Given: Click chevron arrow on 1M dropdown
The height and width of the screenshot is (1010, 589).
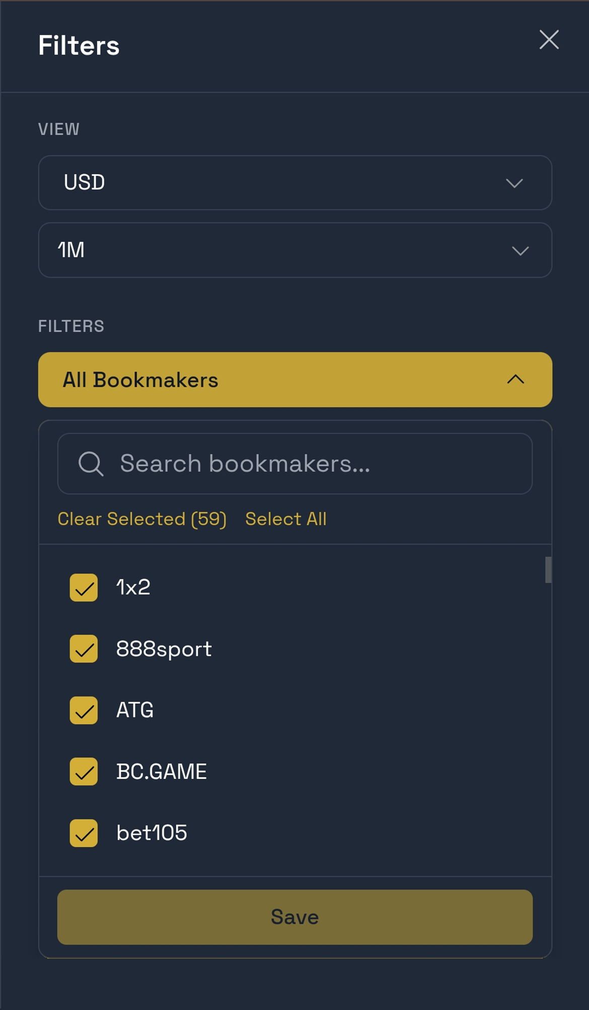Looking at the screenshot, I should coord(520,250).
